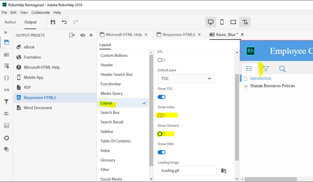313x182 pixels.
Task: Close the Responsive HTML5 tab
Action: coord(199,34)
